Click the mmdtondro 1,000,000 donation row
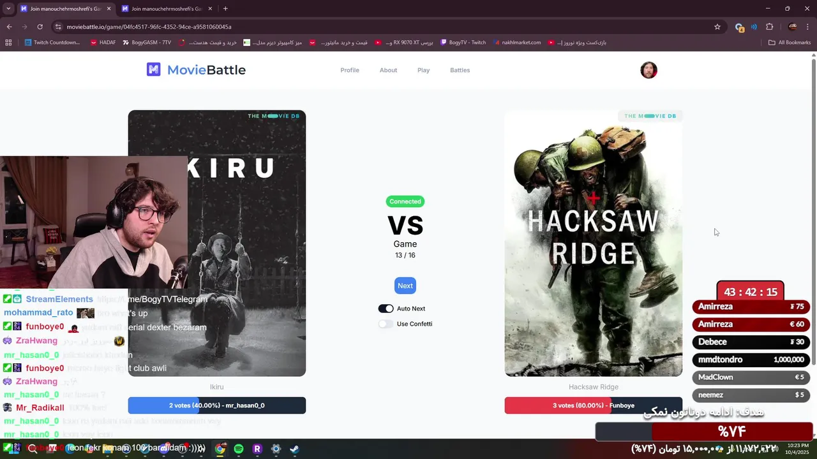This screenshot has width=817, height=459. pos(751,360)
